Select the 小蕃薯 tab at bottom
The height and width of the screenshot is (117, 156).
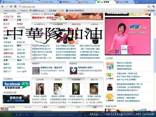pos(44,107)
